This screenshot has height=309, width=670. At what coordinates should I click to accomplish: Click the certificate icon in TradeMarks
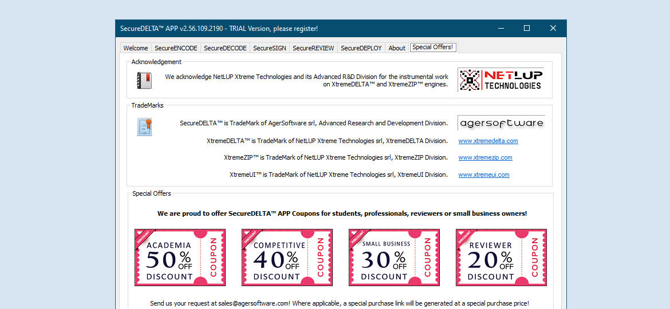(x=144, y=127)
